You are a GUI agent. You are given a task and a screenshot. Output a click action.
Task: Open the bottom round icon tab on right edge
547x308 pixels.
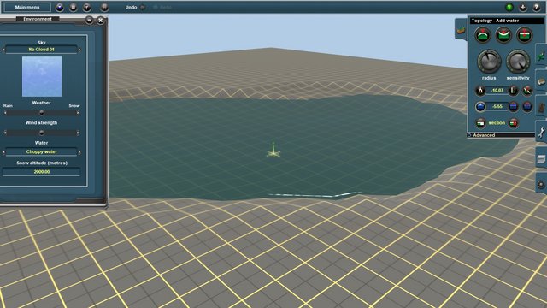click(541, 184)
